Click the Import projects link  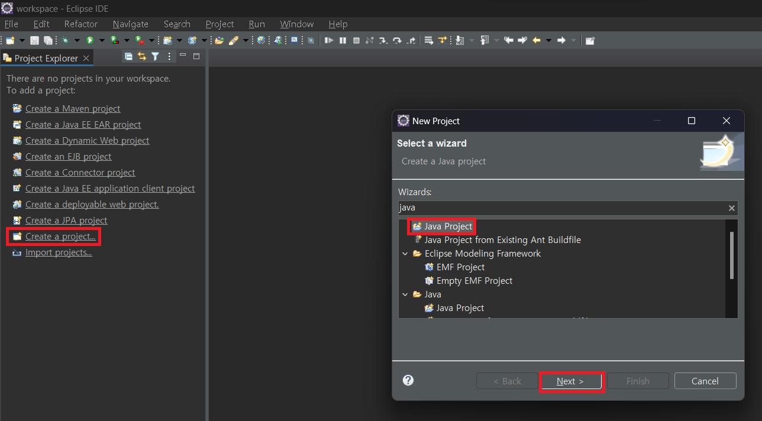[x=59, y=252]
